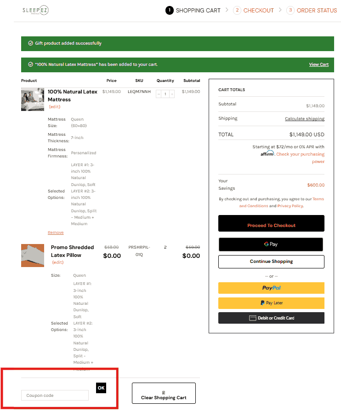Viewport: 341px width, 413px height.
Task: Edit the Natural Latex Mattress options
Action: [55, 107]
